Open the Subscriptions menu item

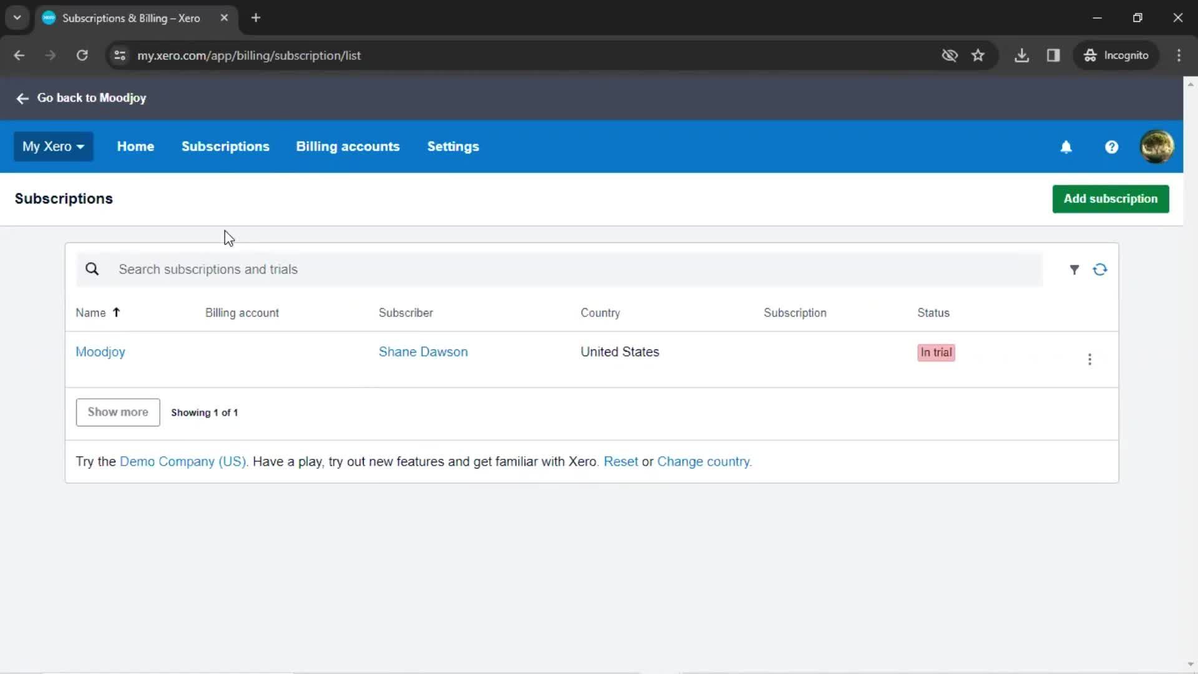tap(225, 147)
